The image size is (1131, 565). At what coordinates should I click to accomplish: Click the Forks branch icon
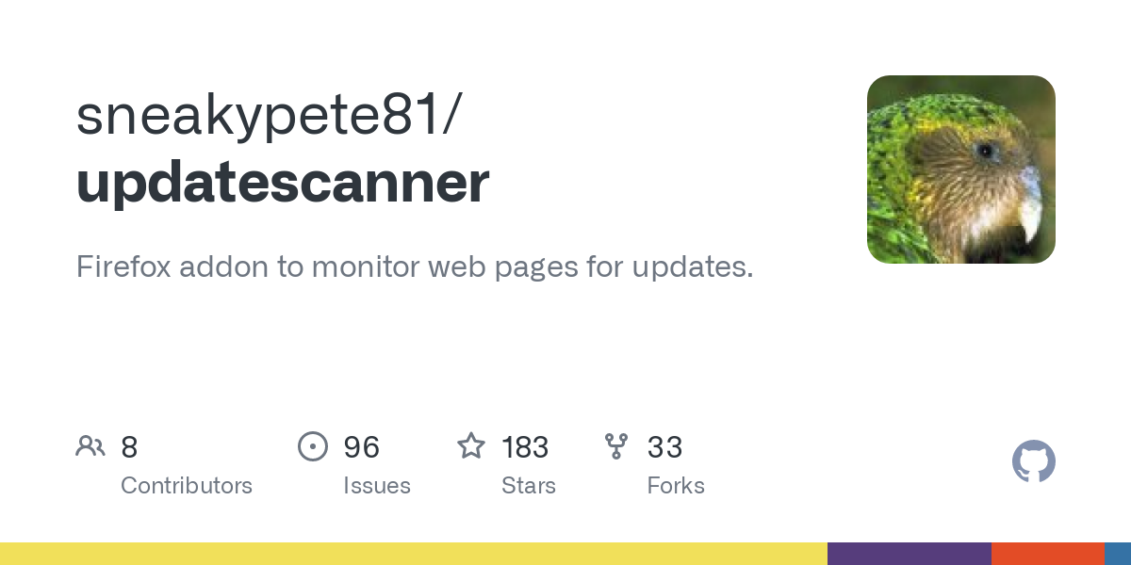[616, 446]
